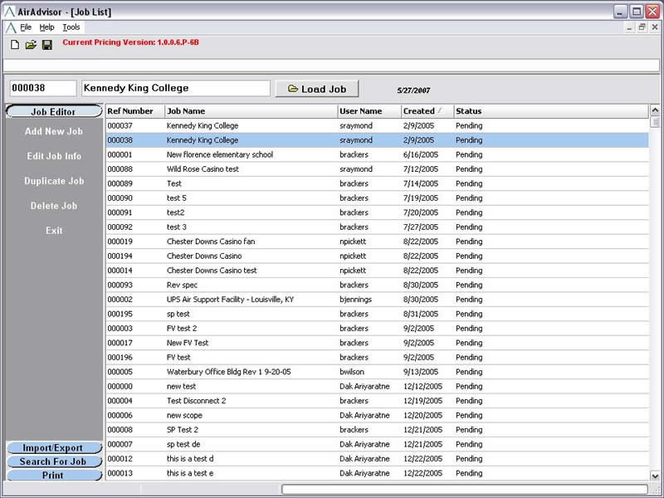Click Delete Job in sidebar
Image resolution: width=664 pixels, height=498 pixels.
54,206
